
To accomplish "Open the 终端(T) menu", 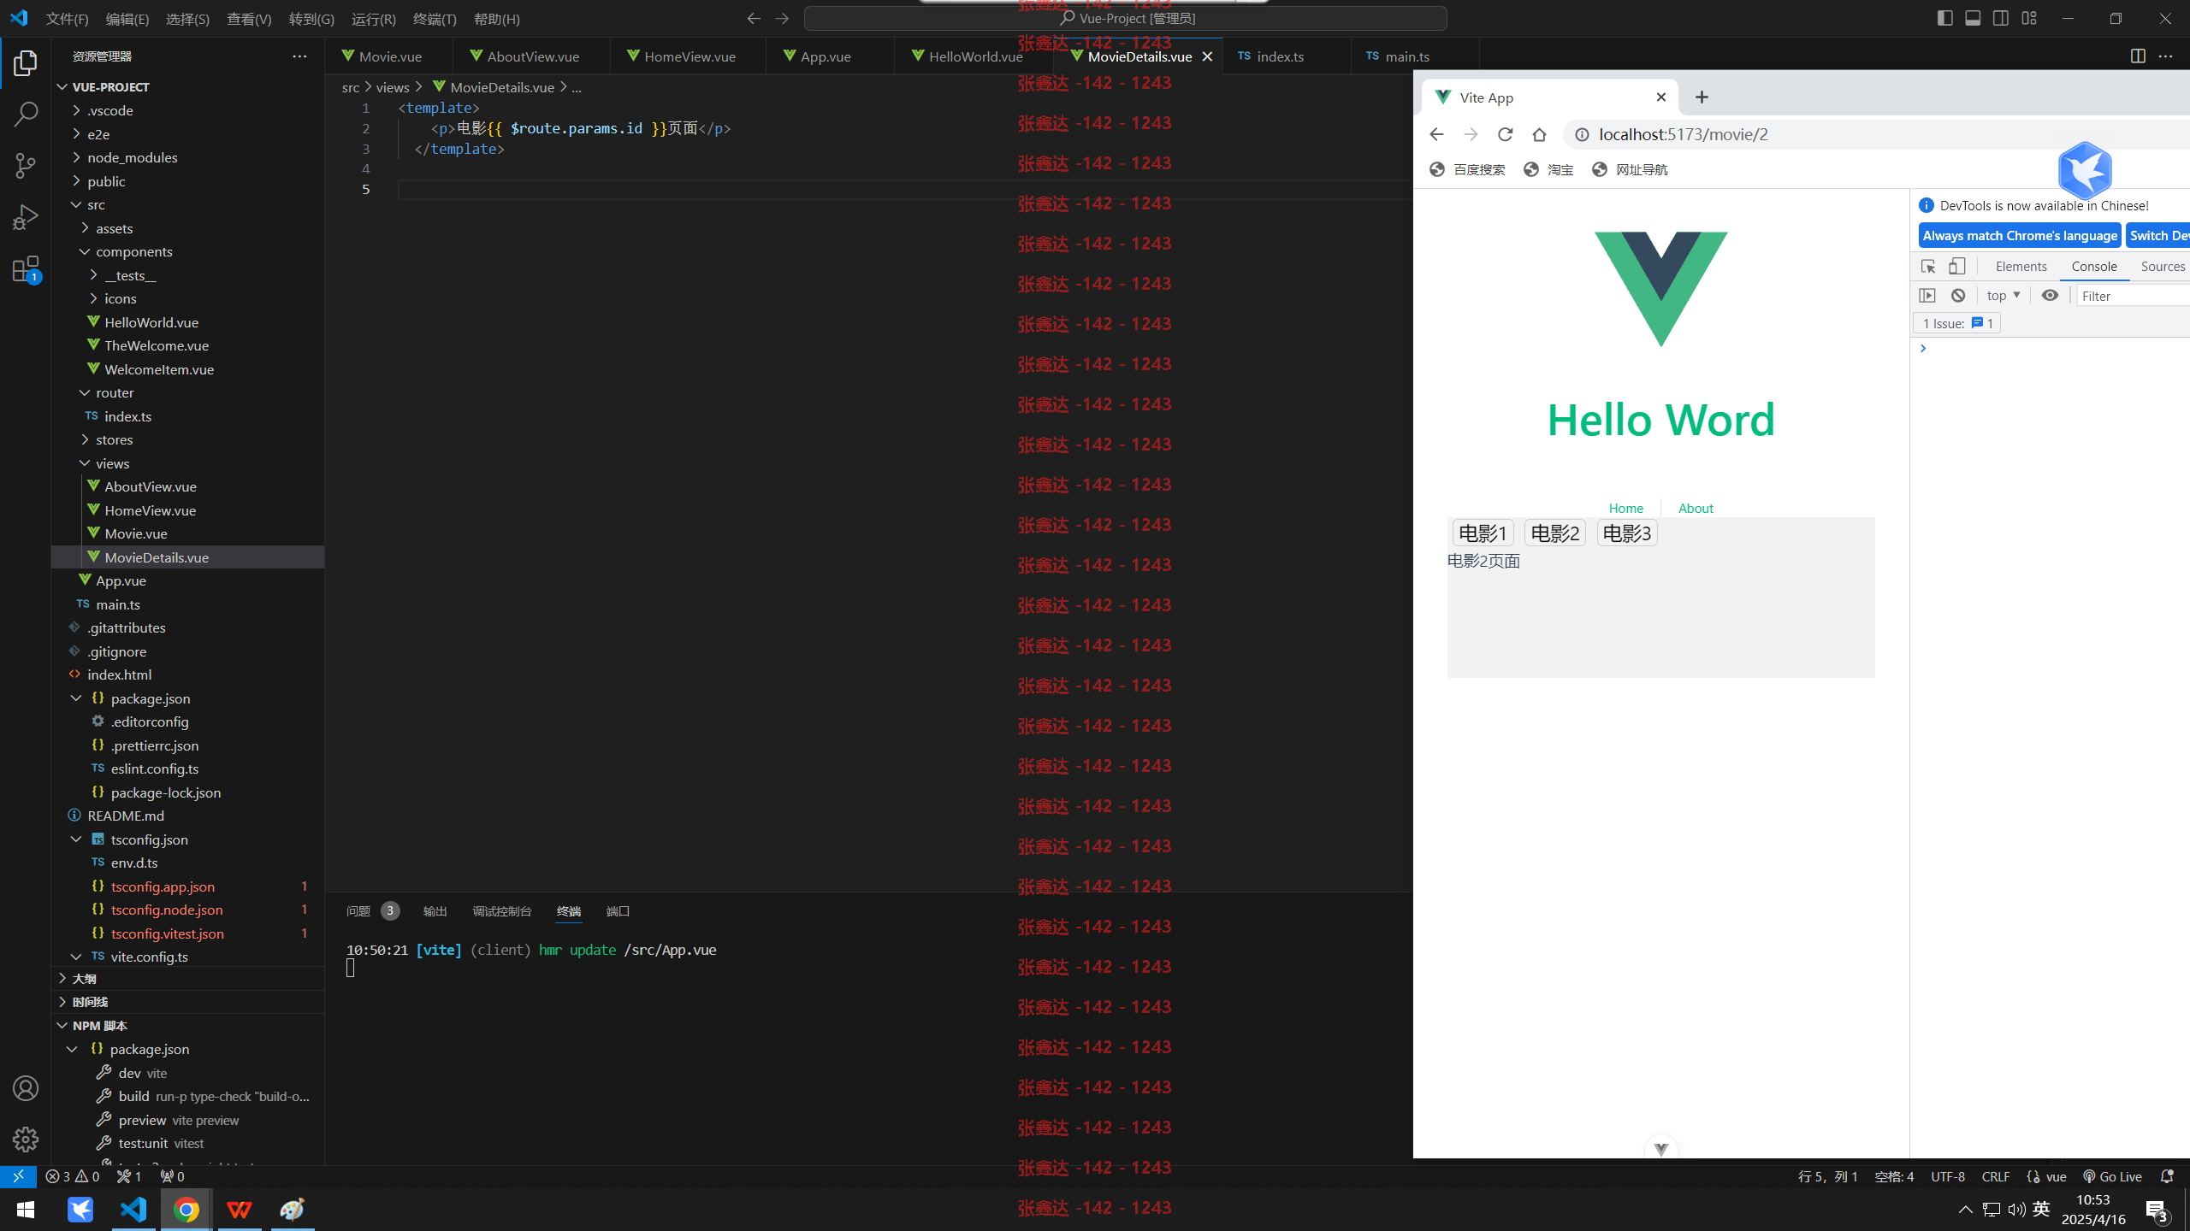I will click(x=435, y=19).
